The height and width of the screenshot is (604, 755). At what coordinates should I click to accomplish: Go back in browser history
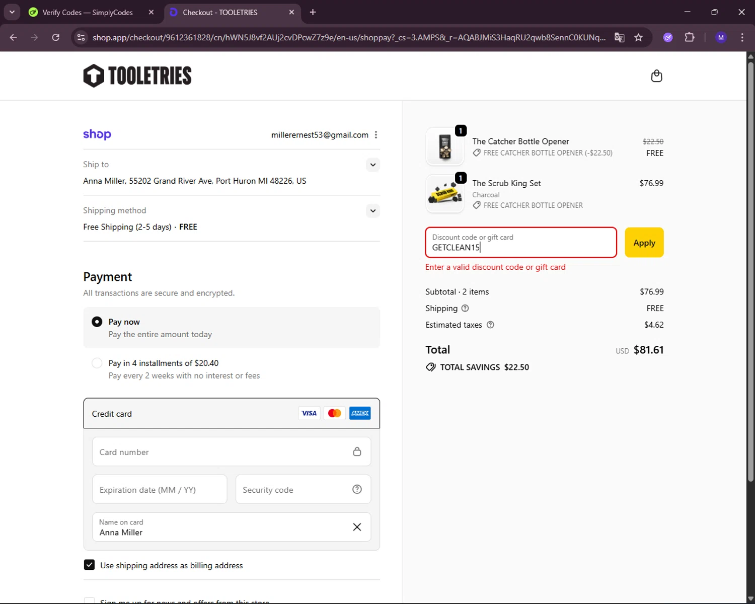tap(14, 37)
